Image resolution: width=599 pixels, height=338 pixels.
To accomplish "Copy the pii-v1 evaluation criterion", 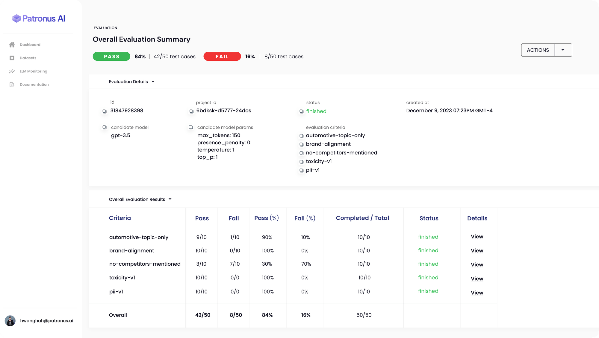I will click(302, 170).
